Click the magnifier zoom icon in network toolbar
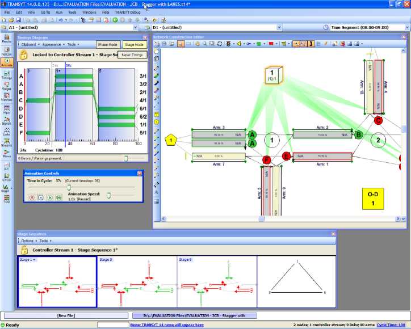Screen dimensions: 411x329 pos(204,44)
